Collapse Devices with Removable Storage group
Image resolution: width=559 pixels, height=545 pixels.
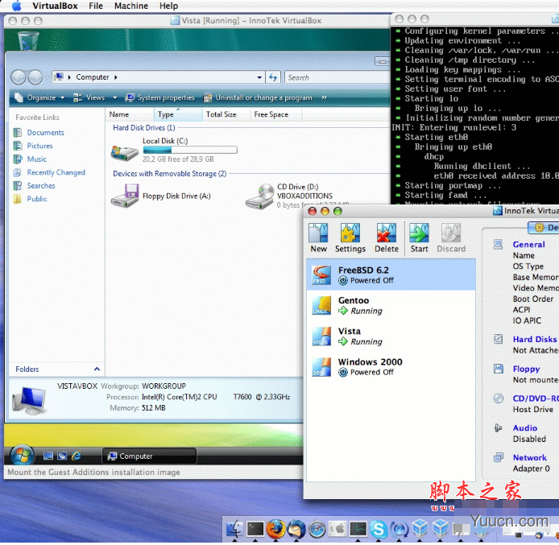click(x=169, y=173)
